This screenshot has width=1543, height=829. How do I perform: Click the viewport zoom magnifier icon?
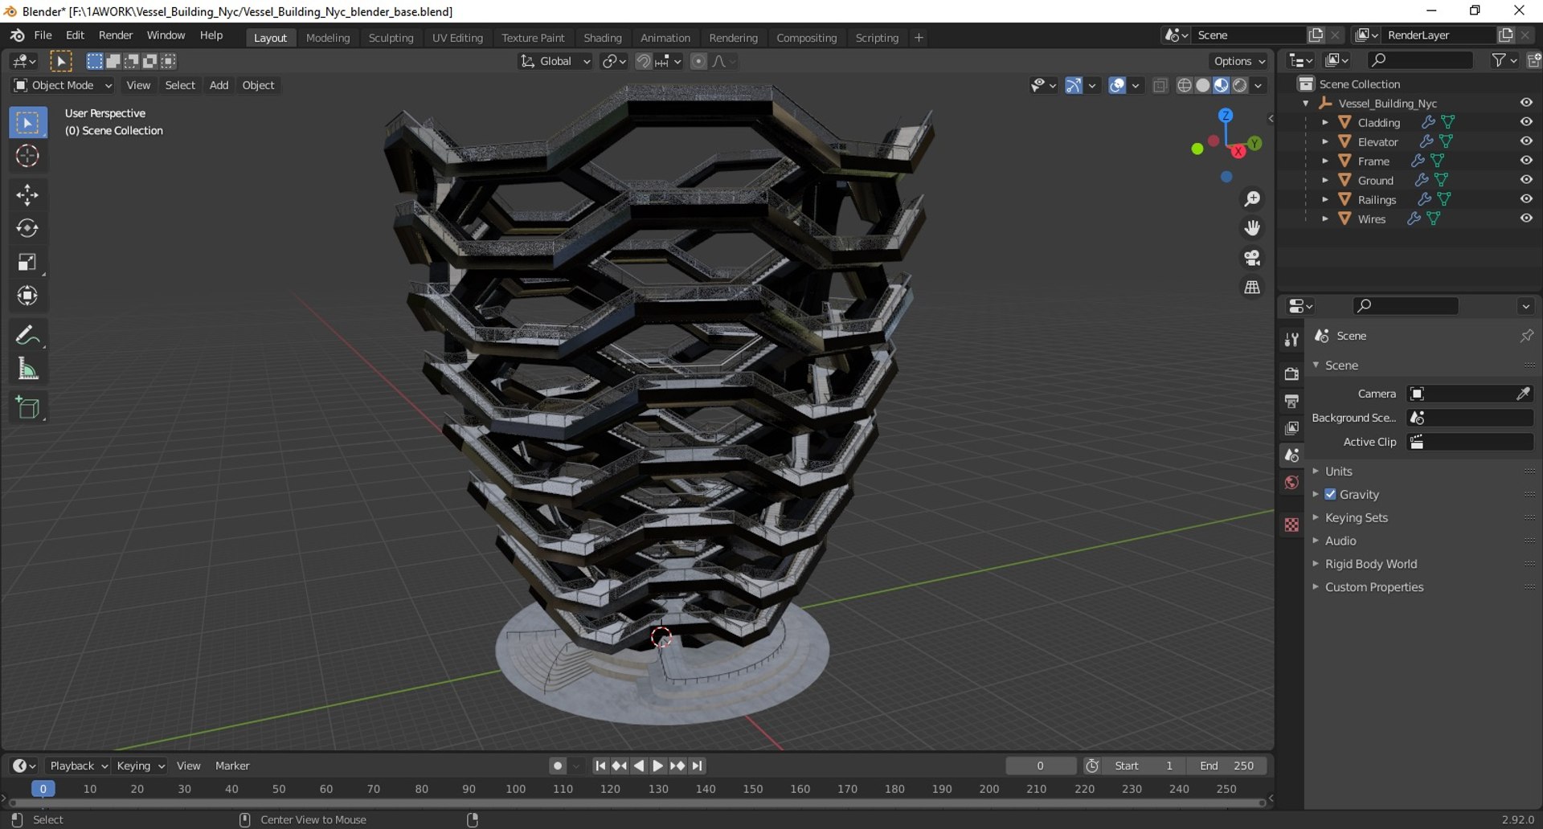coord(1252,198)
